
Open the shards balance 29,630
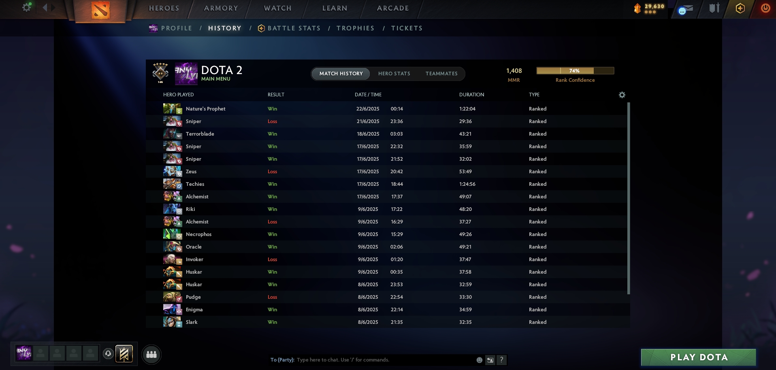(649, 8)
